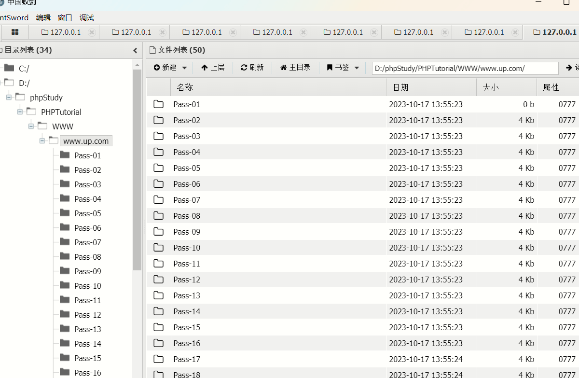579x378 pixels.
Task: Click the refresh (刷新) toolbar button
Action: (x=252, y=68)
